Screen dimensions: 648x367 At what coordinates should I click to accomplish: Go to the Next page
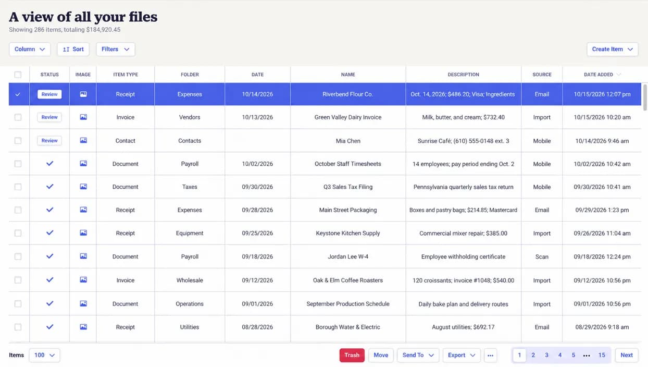point(627,355)
